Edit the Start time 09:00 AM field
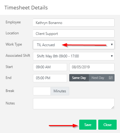Viewport: 120px width, 133px height. pyautogui.click(x=50, y=67)
